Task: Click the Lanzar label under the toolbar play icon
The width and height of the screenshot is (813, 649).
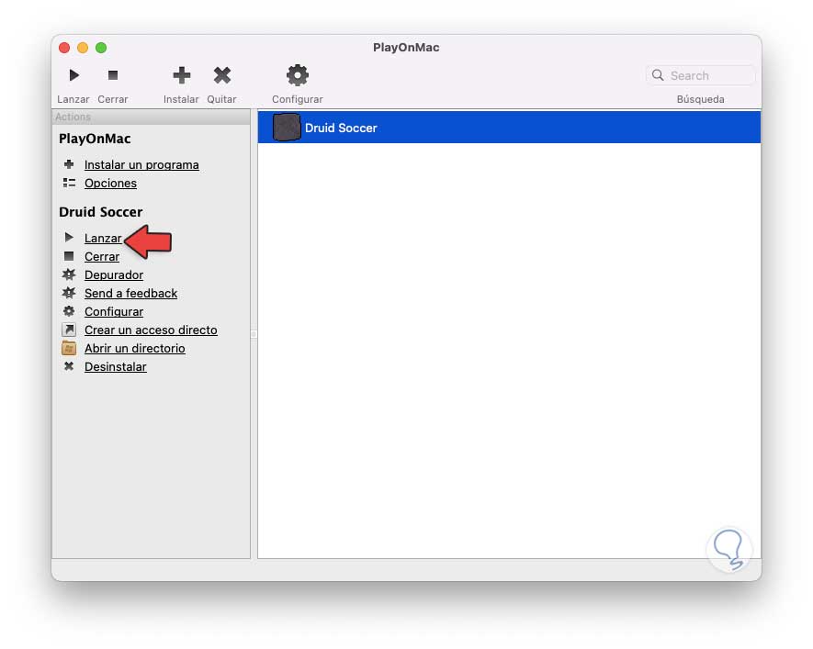Action: [73, 99]
